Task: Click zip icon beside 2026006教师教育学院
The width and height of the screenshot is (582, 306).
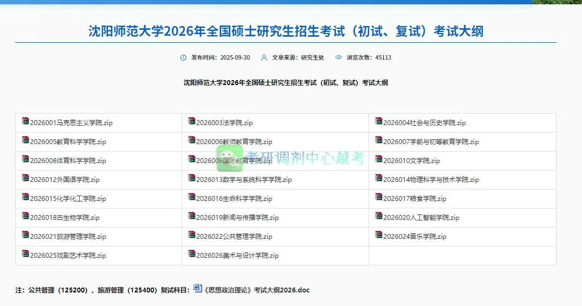Action: tap(191, 140)
